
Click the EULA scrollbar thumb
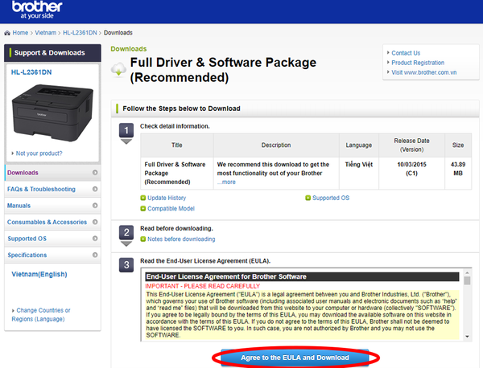[x=467, y=280]
